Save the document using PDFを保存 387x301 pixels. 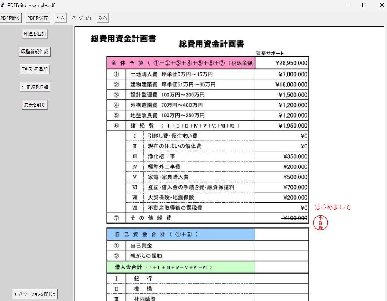pyautogui.click(x=37, y=18)
